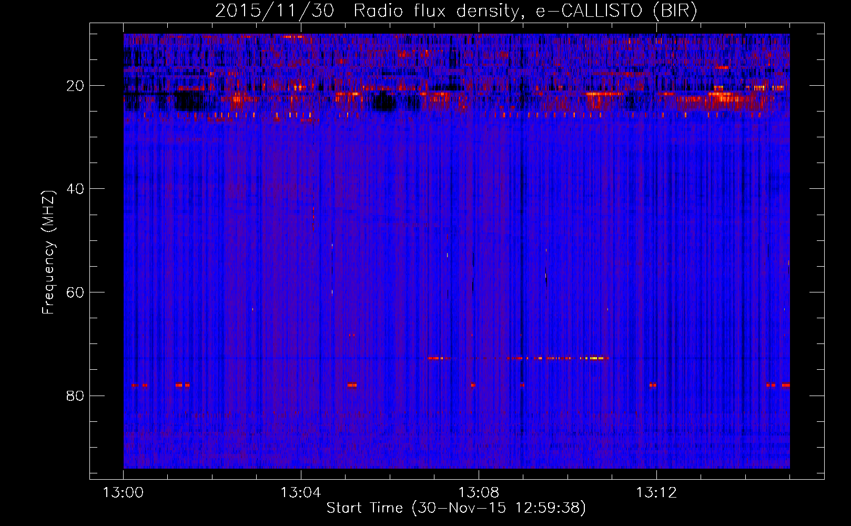The height and width of the screenshot is (526, 851).
Task: Click the 'Frequency (MHZ)' axis label
Action: (x=48, y=252)
